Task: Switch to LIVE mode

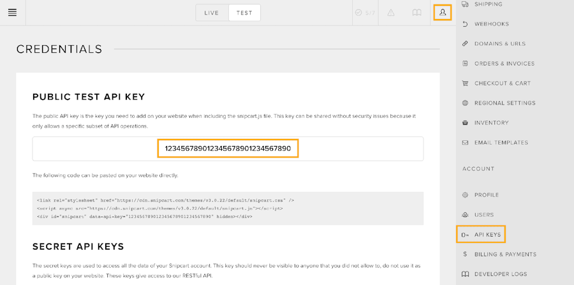Action: pyautogui.click(x=212, y=13)
